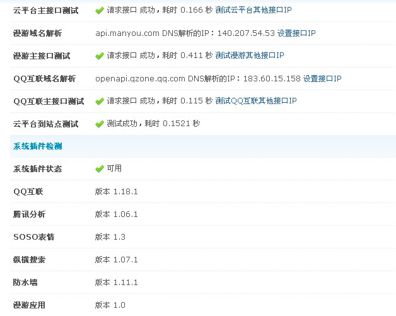
Task: Click 设置接口IP link beside openapi.qzone.qq.com
Action: click(322, 79)
